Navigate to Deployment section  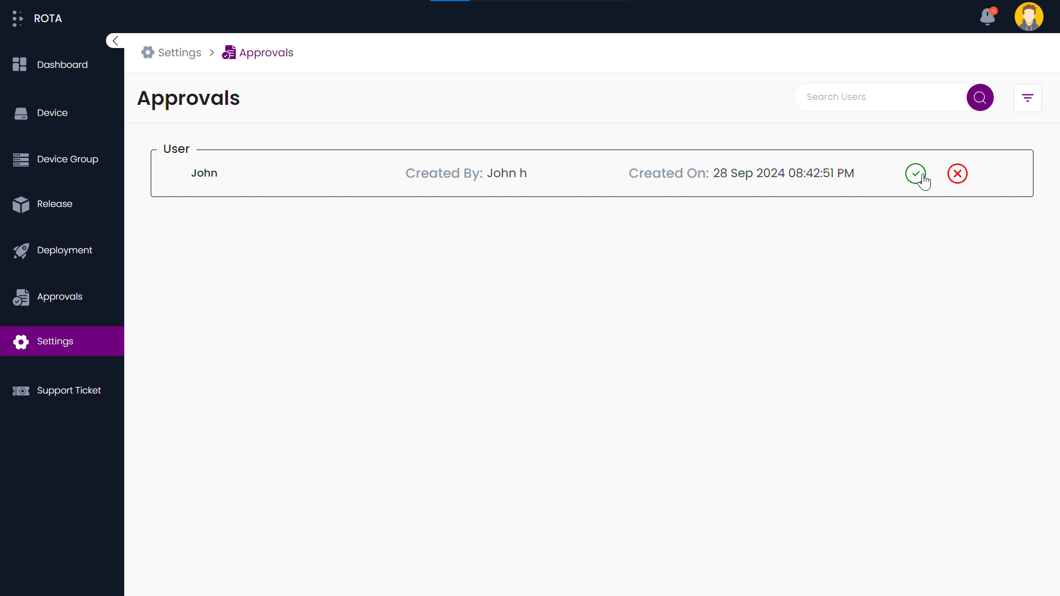[65, 249]
